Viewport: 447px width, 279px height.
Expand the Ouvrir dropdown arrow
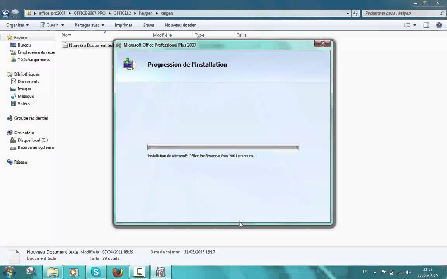62,25
